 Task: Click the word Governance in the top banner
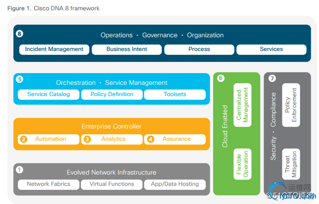(160, 35)
